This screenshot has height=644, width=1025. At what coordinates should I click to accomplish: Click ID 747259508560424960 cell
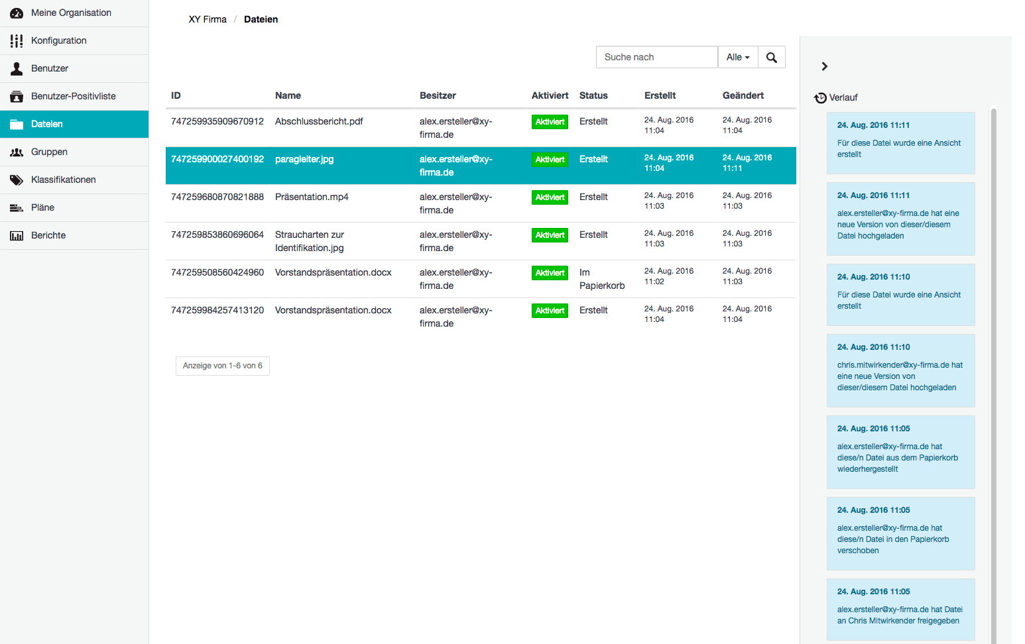pyautogui.click(x=217, y=272)
